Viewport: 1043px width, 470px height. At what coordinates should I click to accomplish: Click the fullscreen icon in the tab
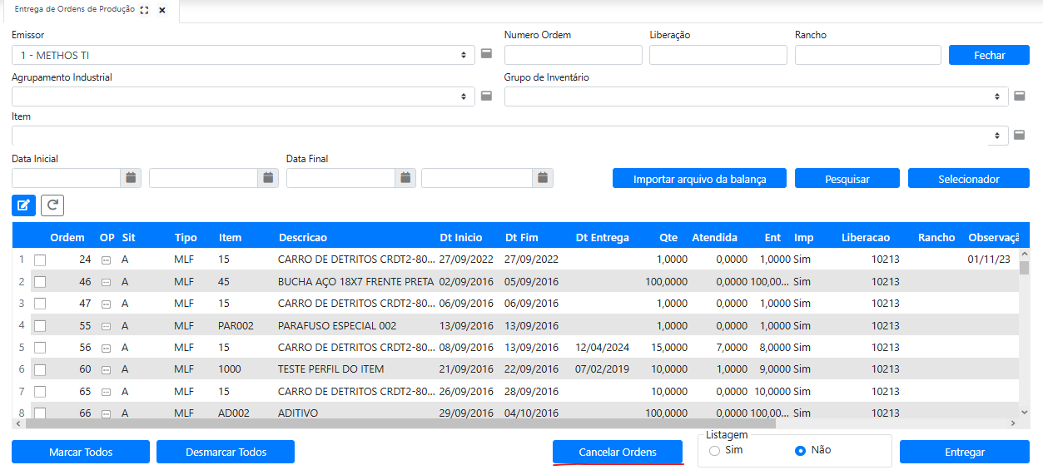click(x=145, y=11)
